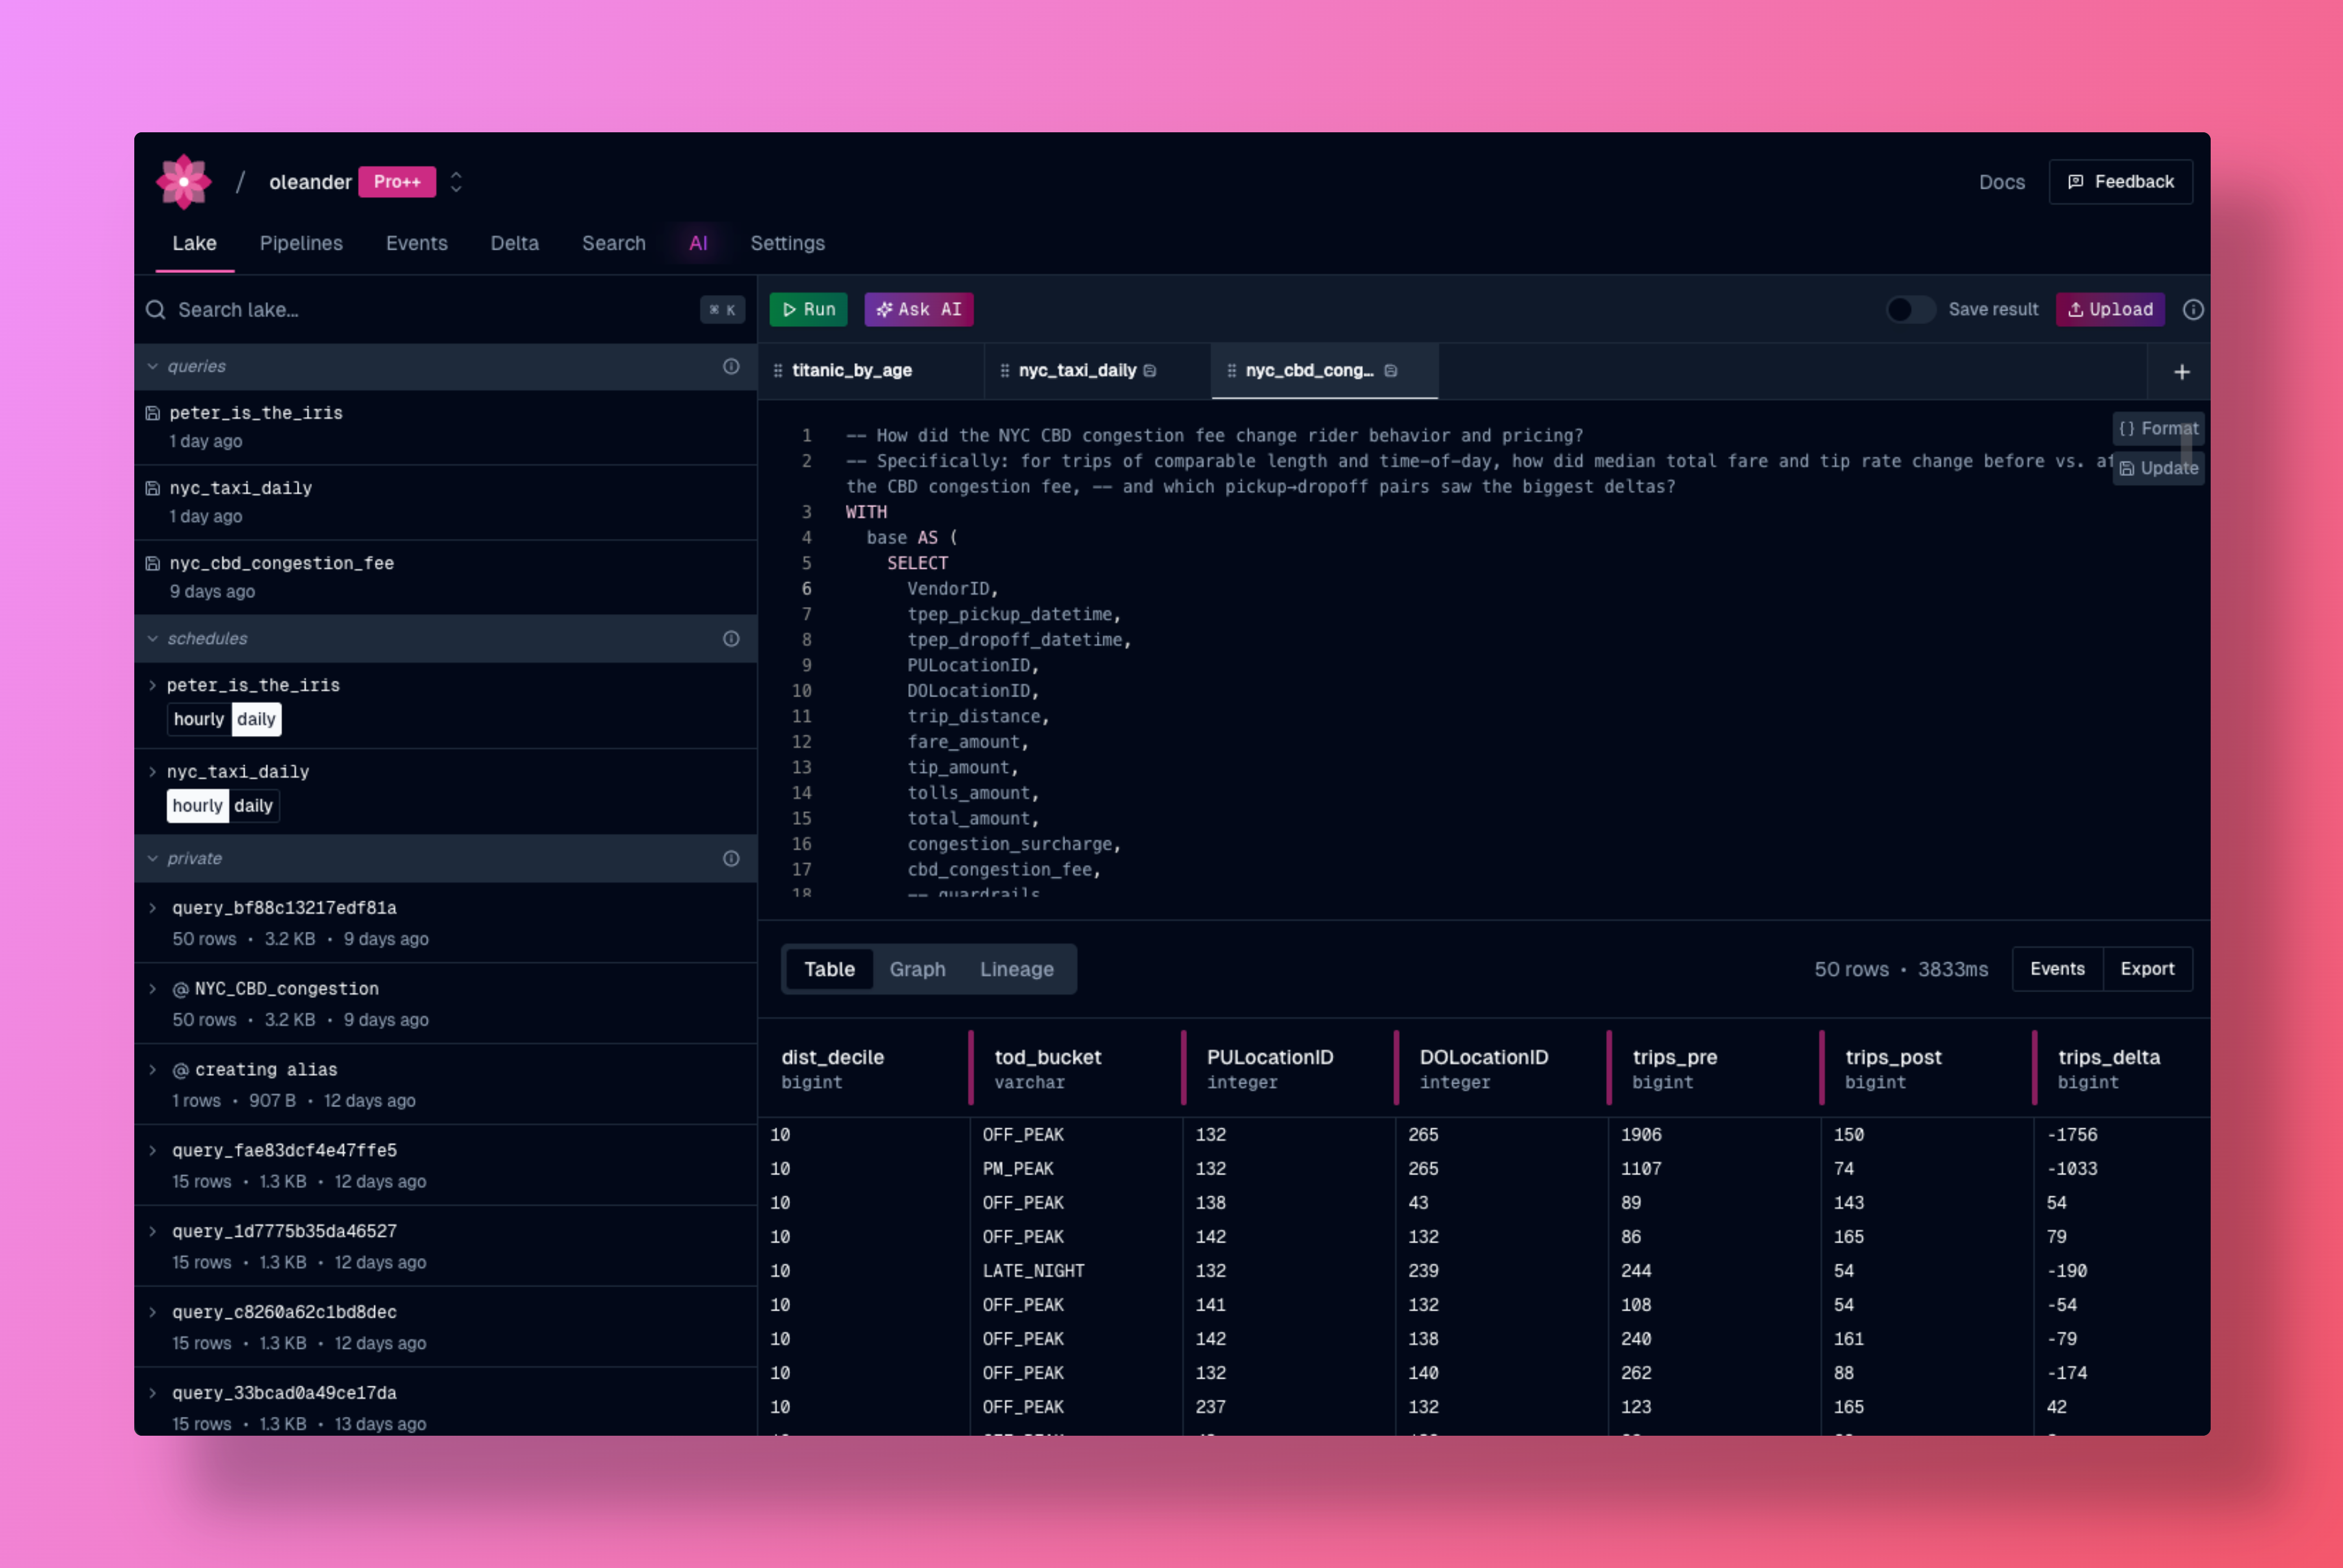Image resolution: width=2343 pixels, height=1568 pixels.
Task: Expand the query_bf88c13217edf81a private item
Action: coord(153,908)
